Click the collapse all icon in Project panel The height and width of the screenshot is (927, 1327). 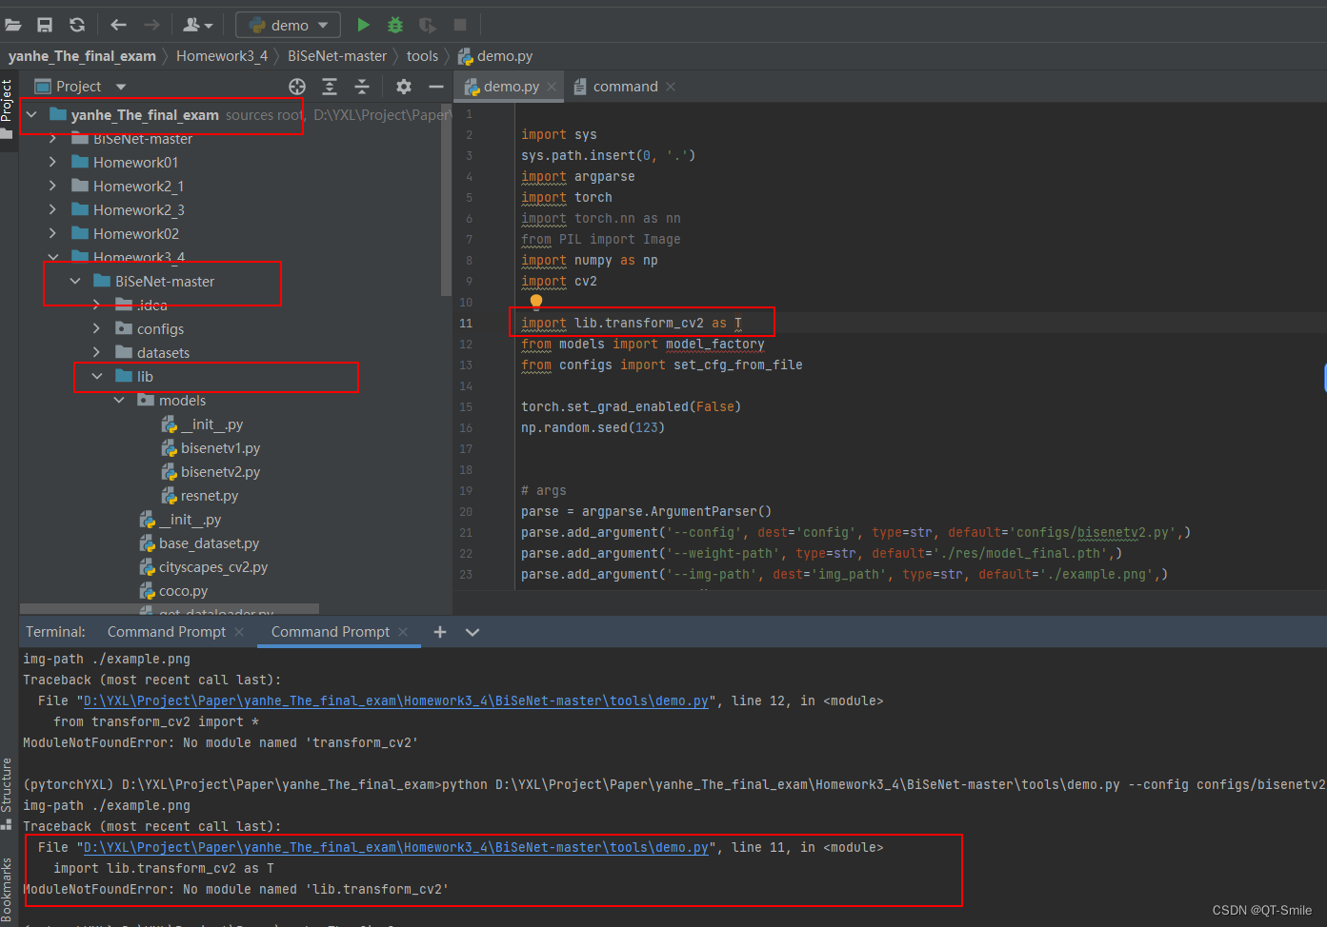pos(362,87)
